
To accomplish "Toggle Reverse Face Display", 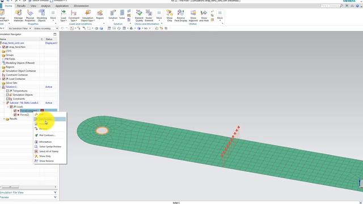I will pos(181,16).
